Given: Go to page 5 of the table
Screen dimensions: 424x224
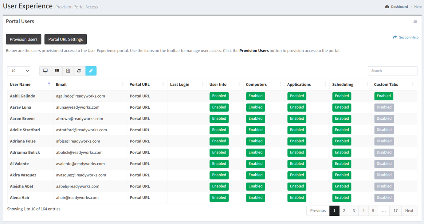Looking at the screenshot, I should tap(373, 211).
